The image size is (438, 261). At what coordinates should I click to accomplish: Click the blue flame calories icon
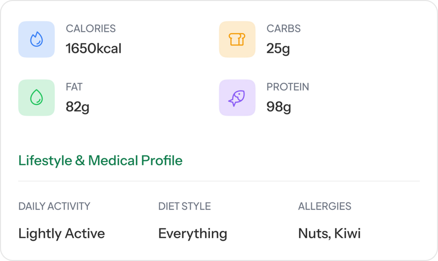(36, 39)
